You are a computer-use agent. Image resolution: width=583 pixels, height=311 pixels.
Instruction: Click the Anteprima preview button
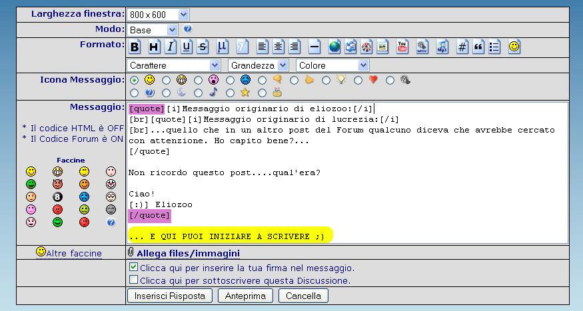245,296
